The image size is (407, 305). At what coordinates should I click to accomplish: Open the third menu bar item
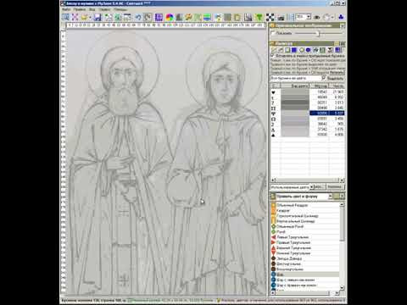click(92, 9)
